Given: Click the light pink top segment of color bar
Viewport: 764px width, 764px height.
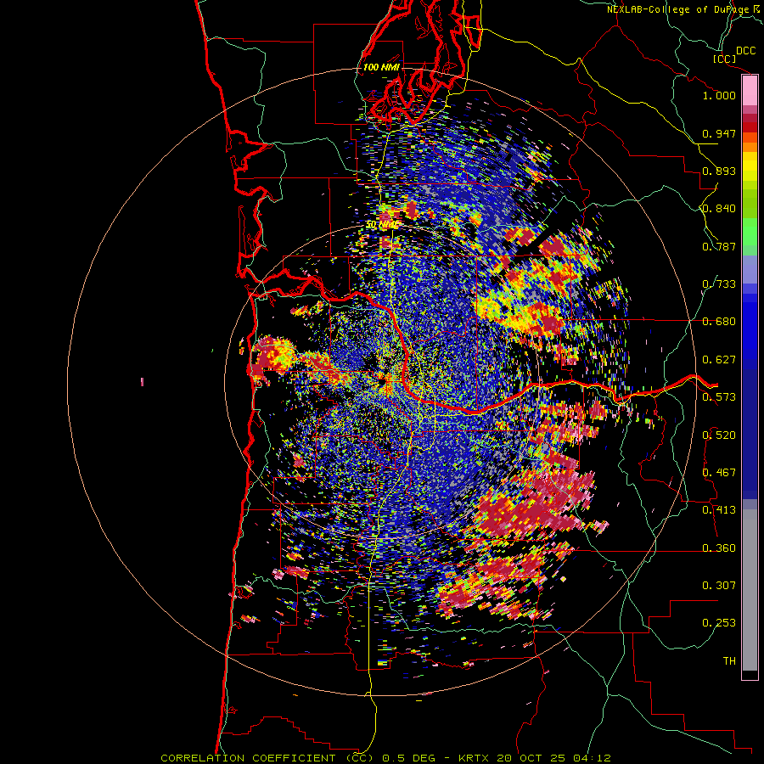Looking at the screenshot, I should [x=750, y=91].
